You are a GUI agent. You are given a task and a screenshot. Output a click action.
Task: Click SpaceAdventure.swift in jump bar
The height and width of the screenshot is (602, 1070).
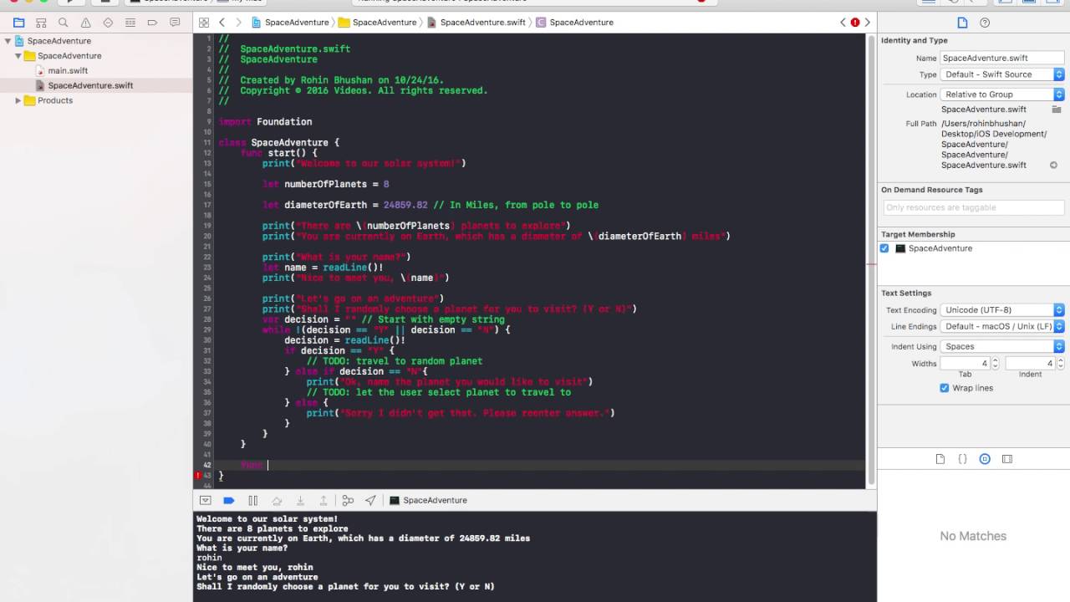[x=476, y=23]
